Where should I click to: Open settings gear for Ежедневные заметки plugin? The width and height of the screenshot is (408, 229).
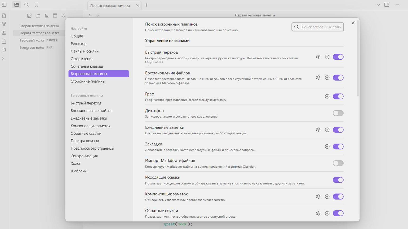[x=318, y=130]
